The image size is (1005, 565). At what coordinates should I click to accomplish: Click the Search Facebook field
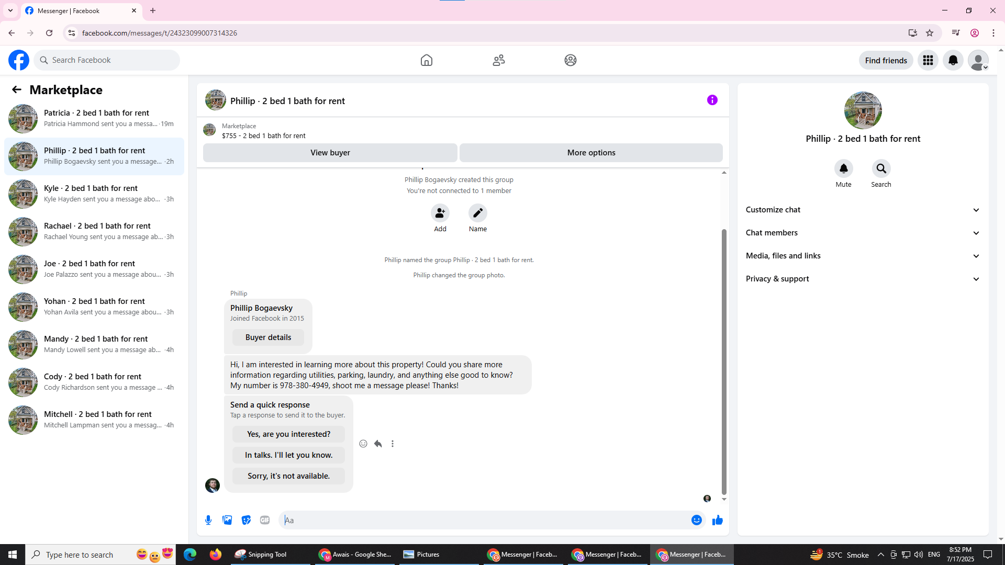tap(107, 60)
